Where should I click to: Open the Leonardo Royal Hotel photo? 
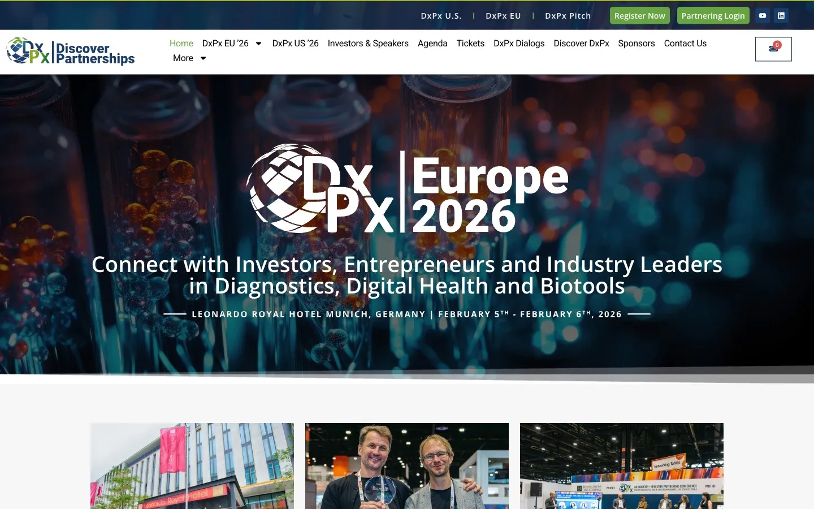192,466
